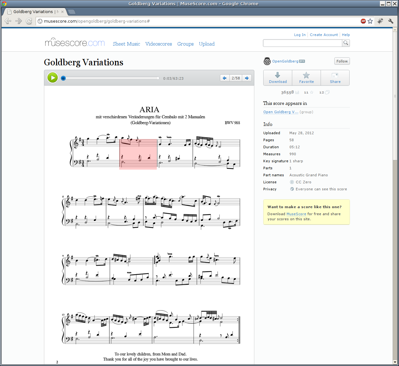The height and width of the screenshot is (366, 399).
Task: Select the Goldberg Variations tab
Action: click(33, 12)
